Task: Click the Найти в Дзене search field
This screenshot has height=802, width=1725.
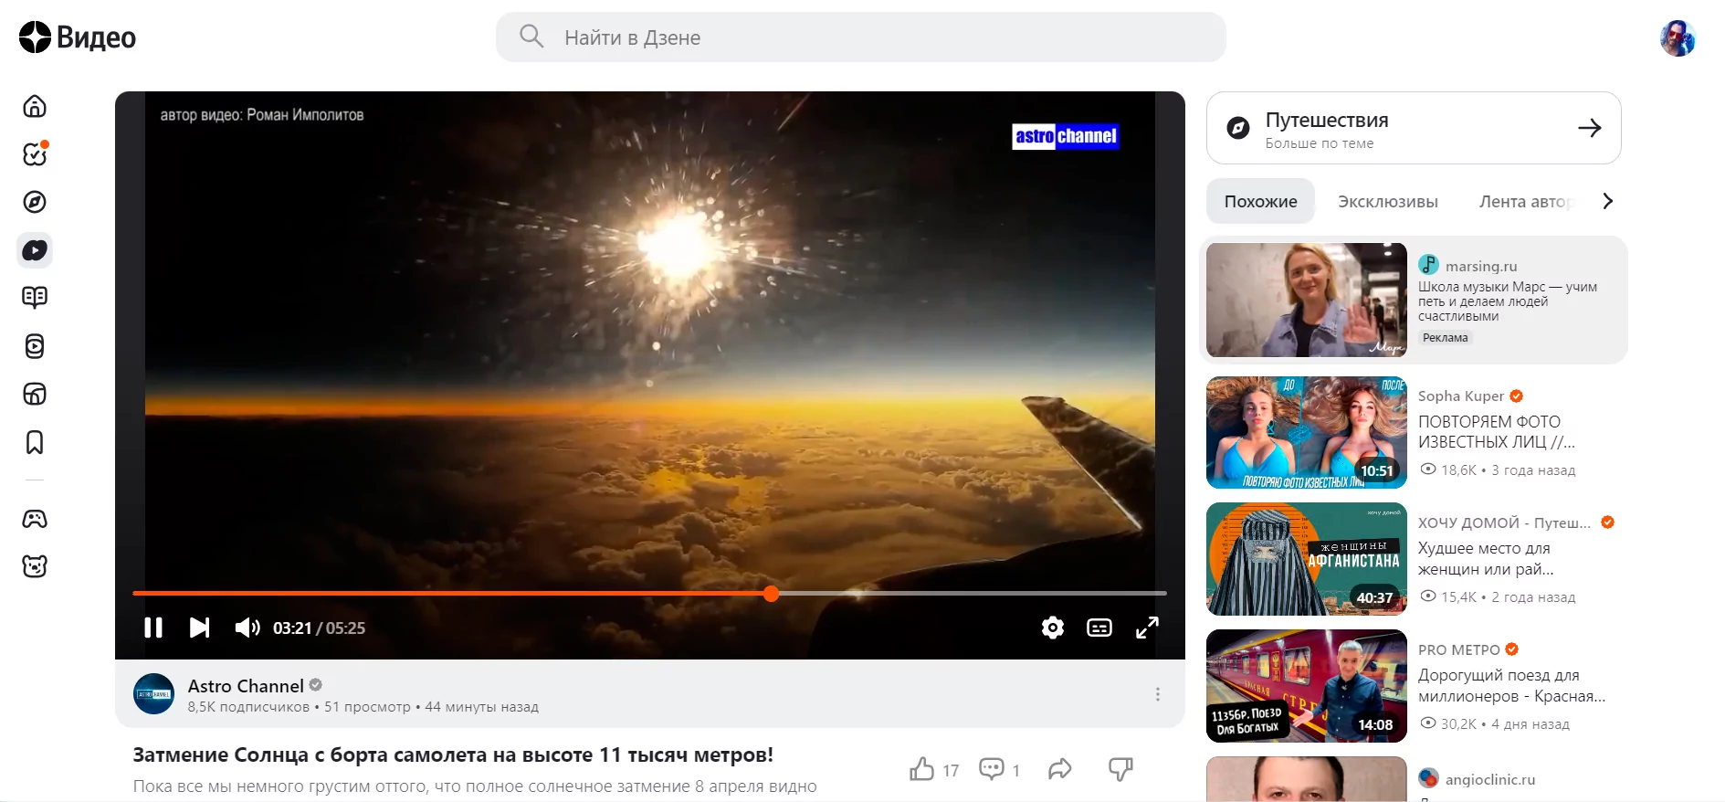Action: point(861,37)
